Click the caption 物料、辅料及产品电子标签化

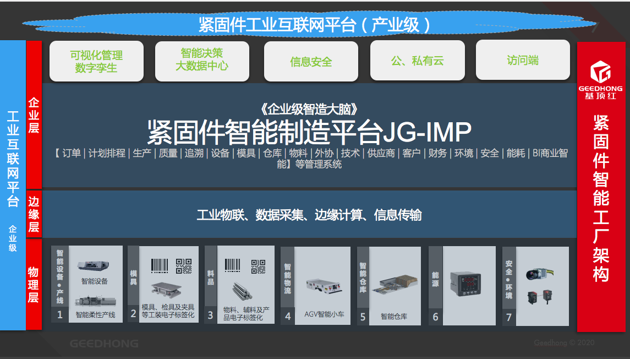(246, 313)
